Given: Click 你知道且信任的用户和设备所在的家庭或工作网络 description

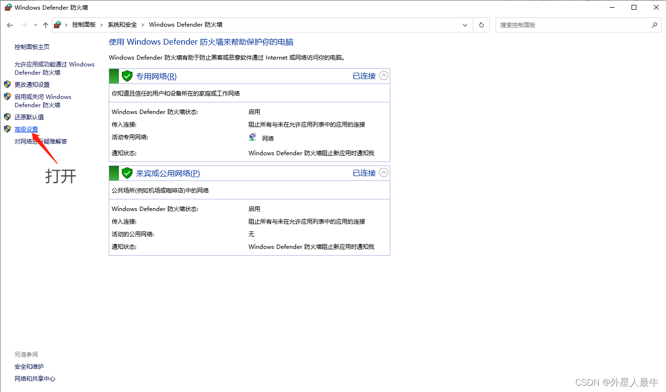Looking at the screenshot, I should coord(176,94).
